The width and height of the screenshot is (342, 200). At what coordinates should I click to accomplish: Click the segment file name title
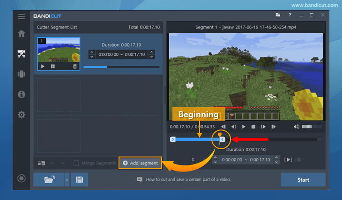pyautogui.click(x=246, y=27)
